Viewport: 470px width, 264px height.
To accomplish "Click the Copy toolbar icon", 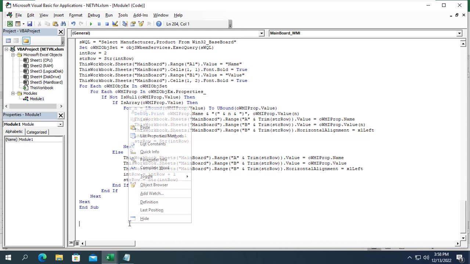I will pyautogui.click(x=47, y=24).
